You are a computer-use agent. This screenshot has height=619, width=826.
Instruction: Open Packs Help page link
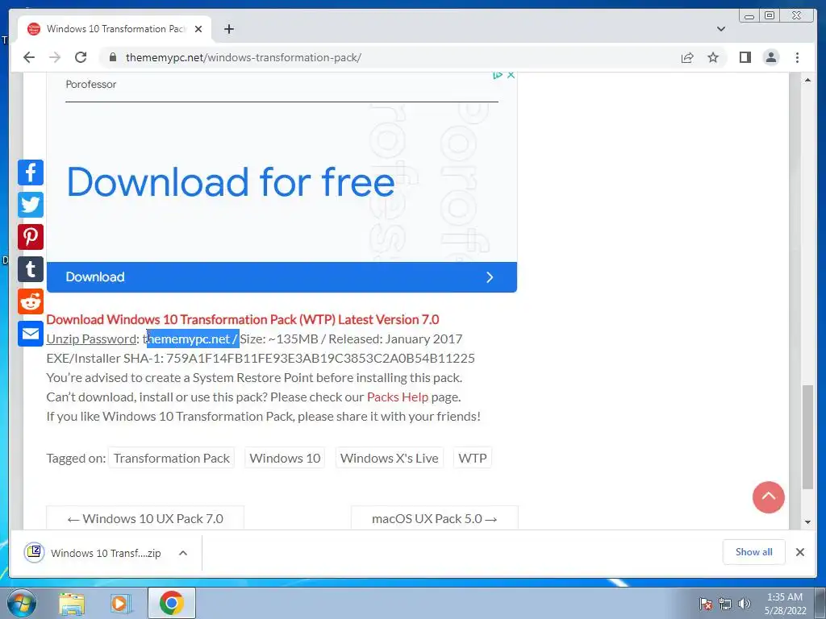(398, 397)
